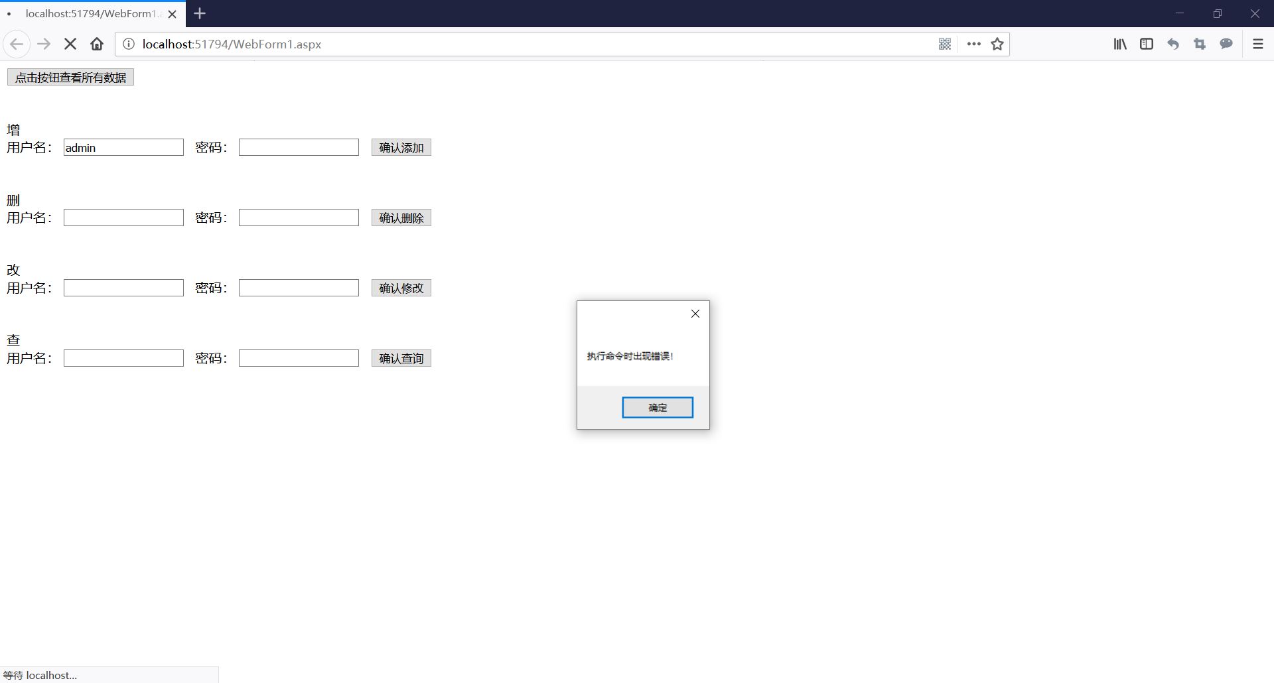Screen dimensions: 1274x683
Task: Click 确认查询 button
Action: coord(401,358)
